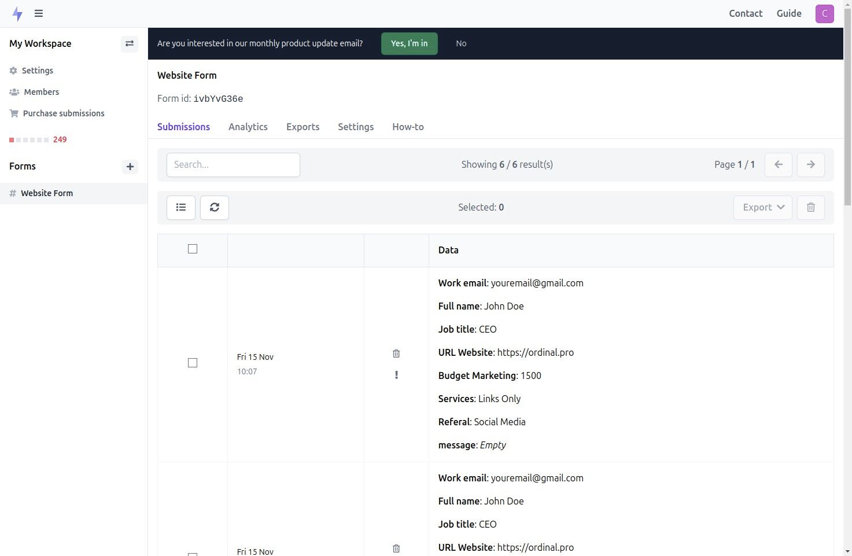
Task: Click 'Yes, I'm in' for product updates
Action: (409, 43)
